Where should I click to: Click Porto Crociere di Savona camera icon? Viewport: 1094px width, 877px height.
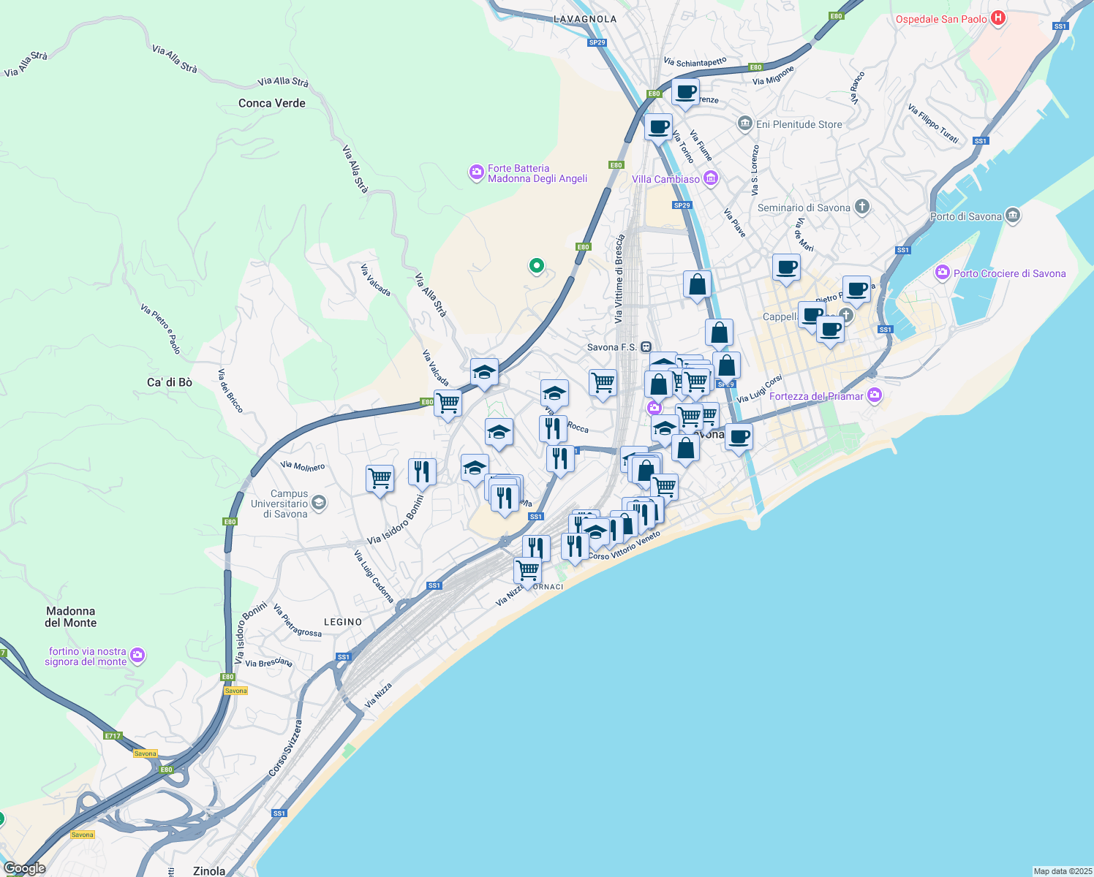click(942, 273)
